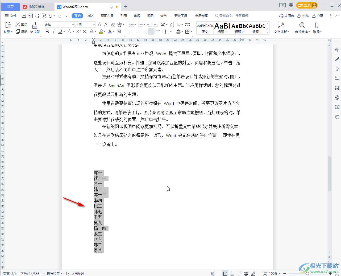Increase font size with A+ icon

[x=100, y=25]
